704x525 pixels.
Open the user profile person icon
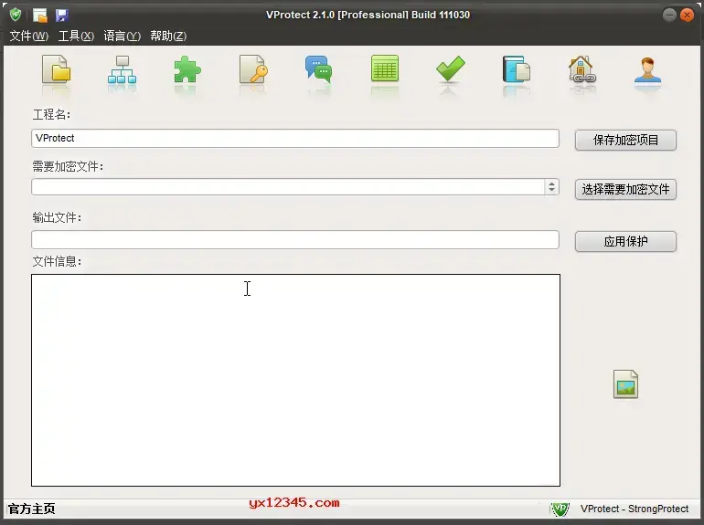pos(647,70)
